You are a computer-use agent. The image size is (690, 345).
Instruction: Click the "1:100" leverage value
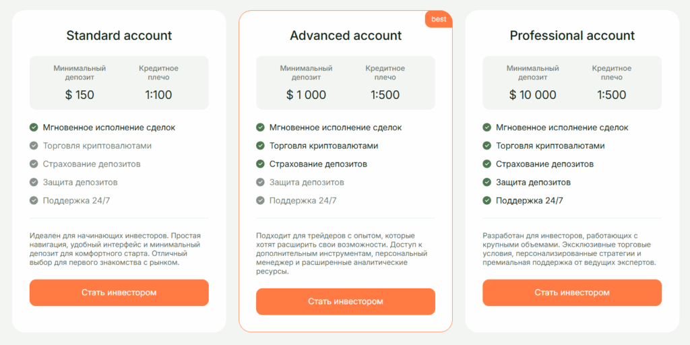158,95
